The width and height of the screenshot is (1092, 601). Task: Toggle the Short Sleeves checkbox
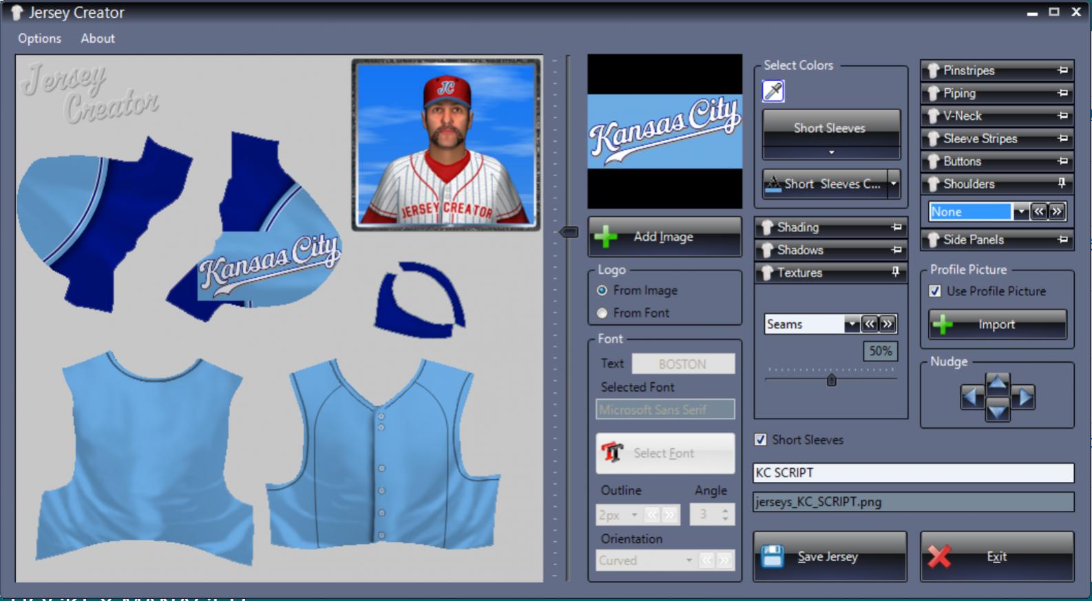(x=760, y=439)
